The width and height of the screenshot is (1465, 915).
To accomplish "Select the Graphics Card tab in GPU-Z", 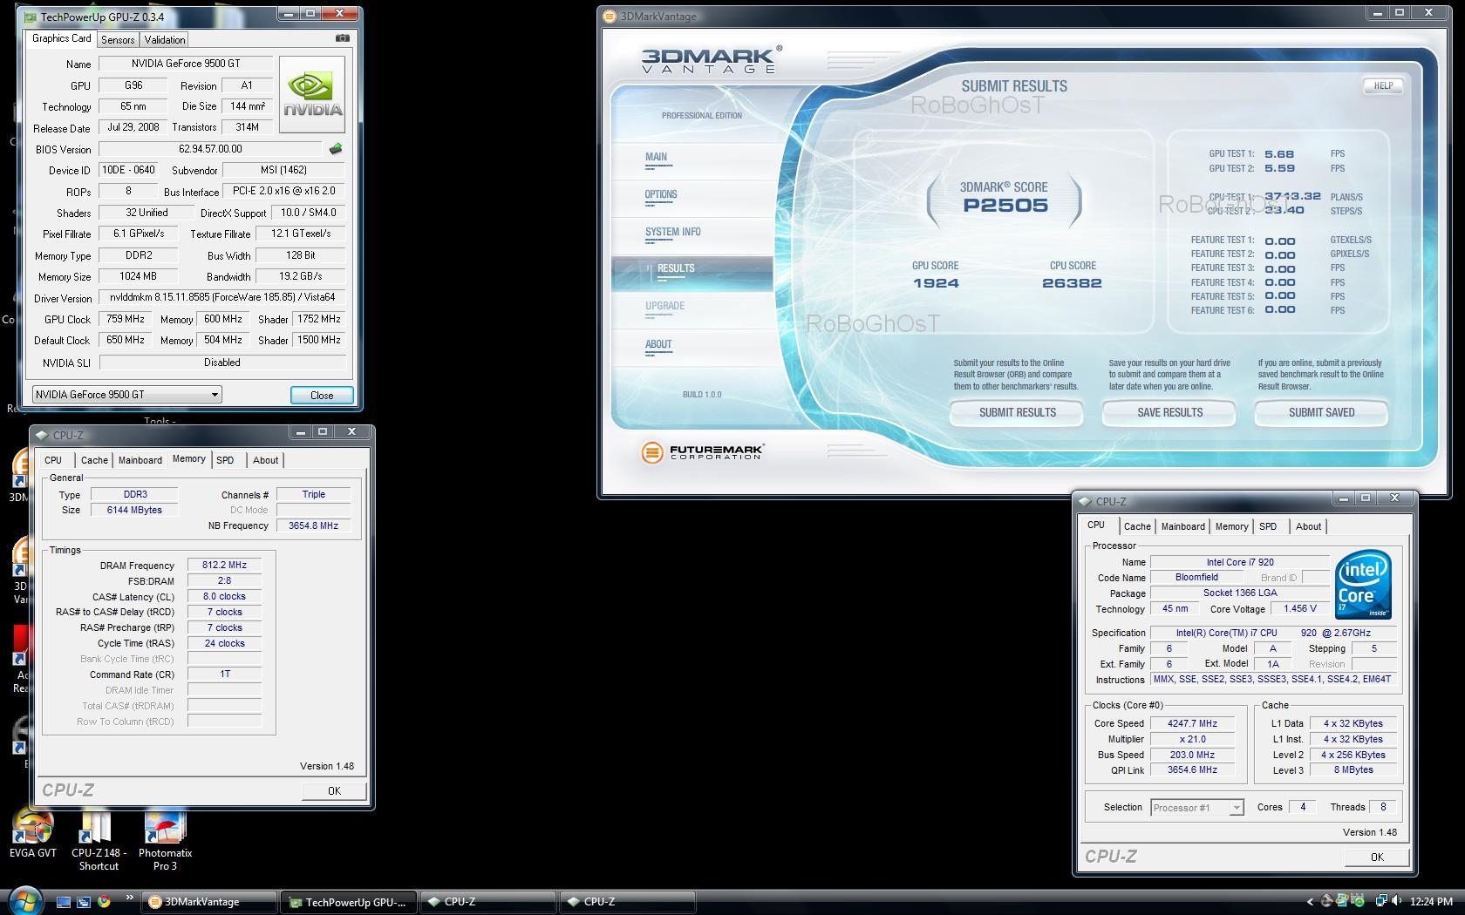I will click(x=61, y=38).
